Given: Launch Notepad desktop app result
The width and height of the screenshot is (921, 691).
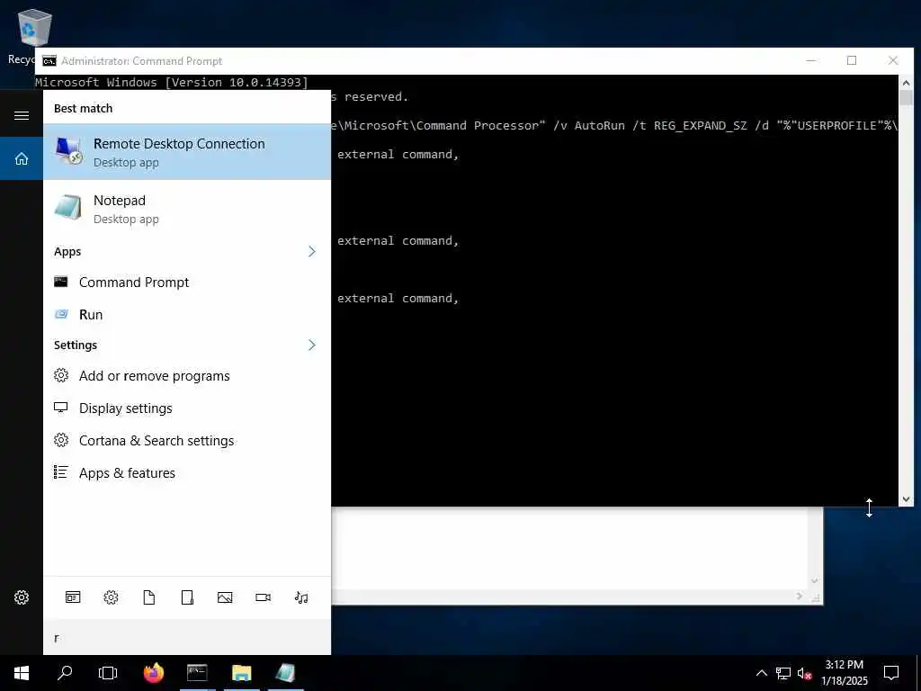Looking at the screenshot, I should (x=187, y=209).
